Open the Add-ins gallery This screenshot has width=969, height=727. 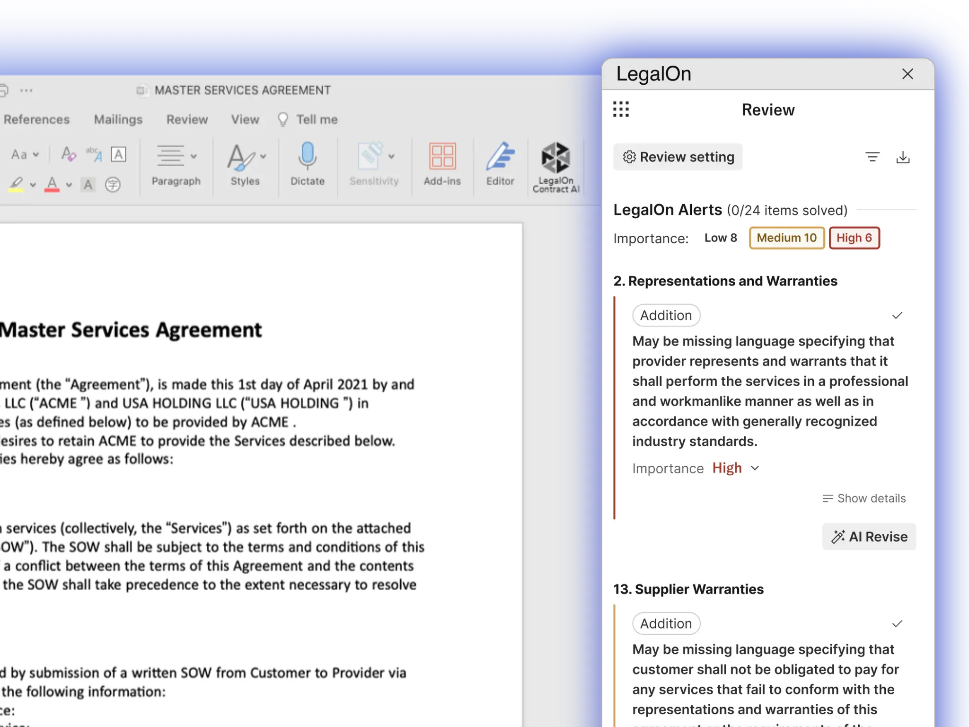point(442,164)
